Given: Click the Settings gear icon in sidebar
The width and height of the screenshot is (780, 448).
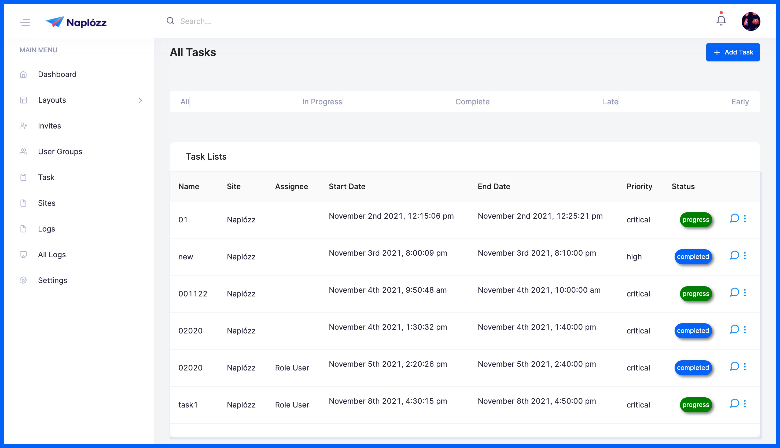Looking at the screenshot, I should [x=23, y=280].
